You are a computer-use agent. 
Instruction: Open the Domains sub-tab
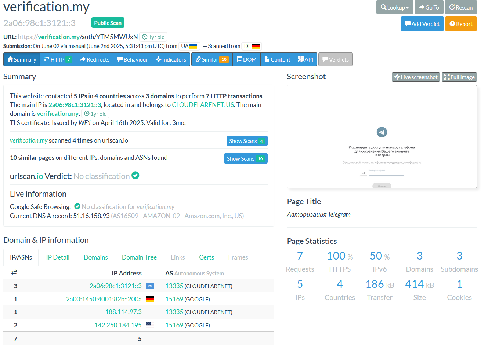(96, 257)
